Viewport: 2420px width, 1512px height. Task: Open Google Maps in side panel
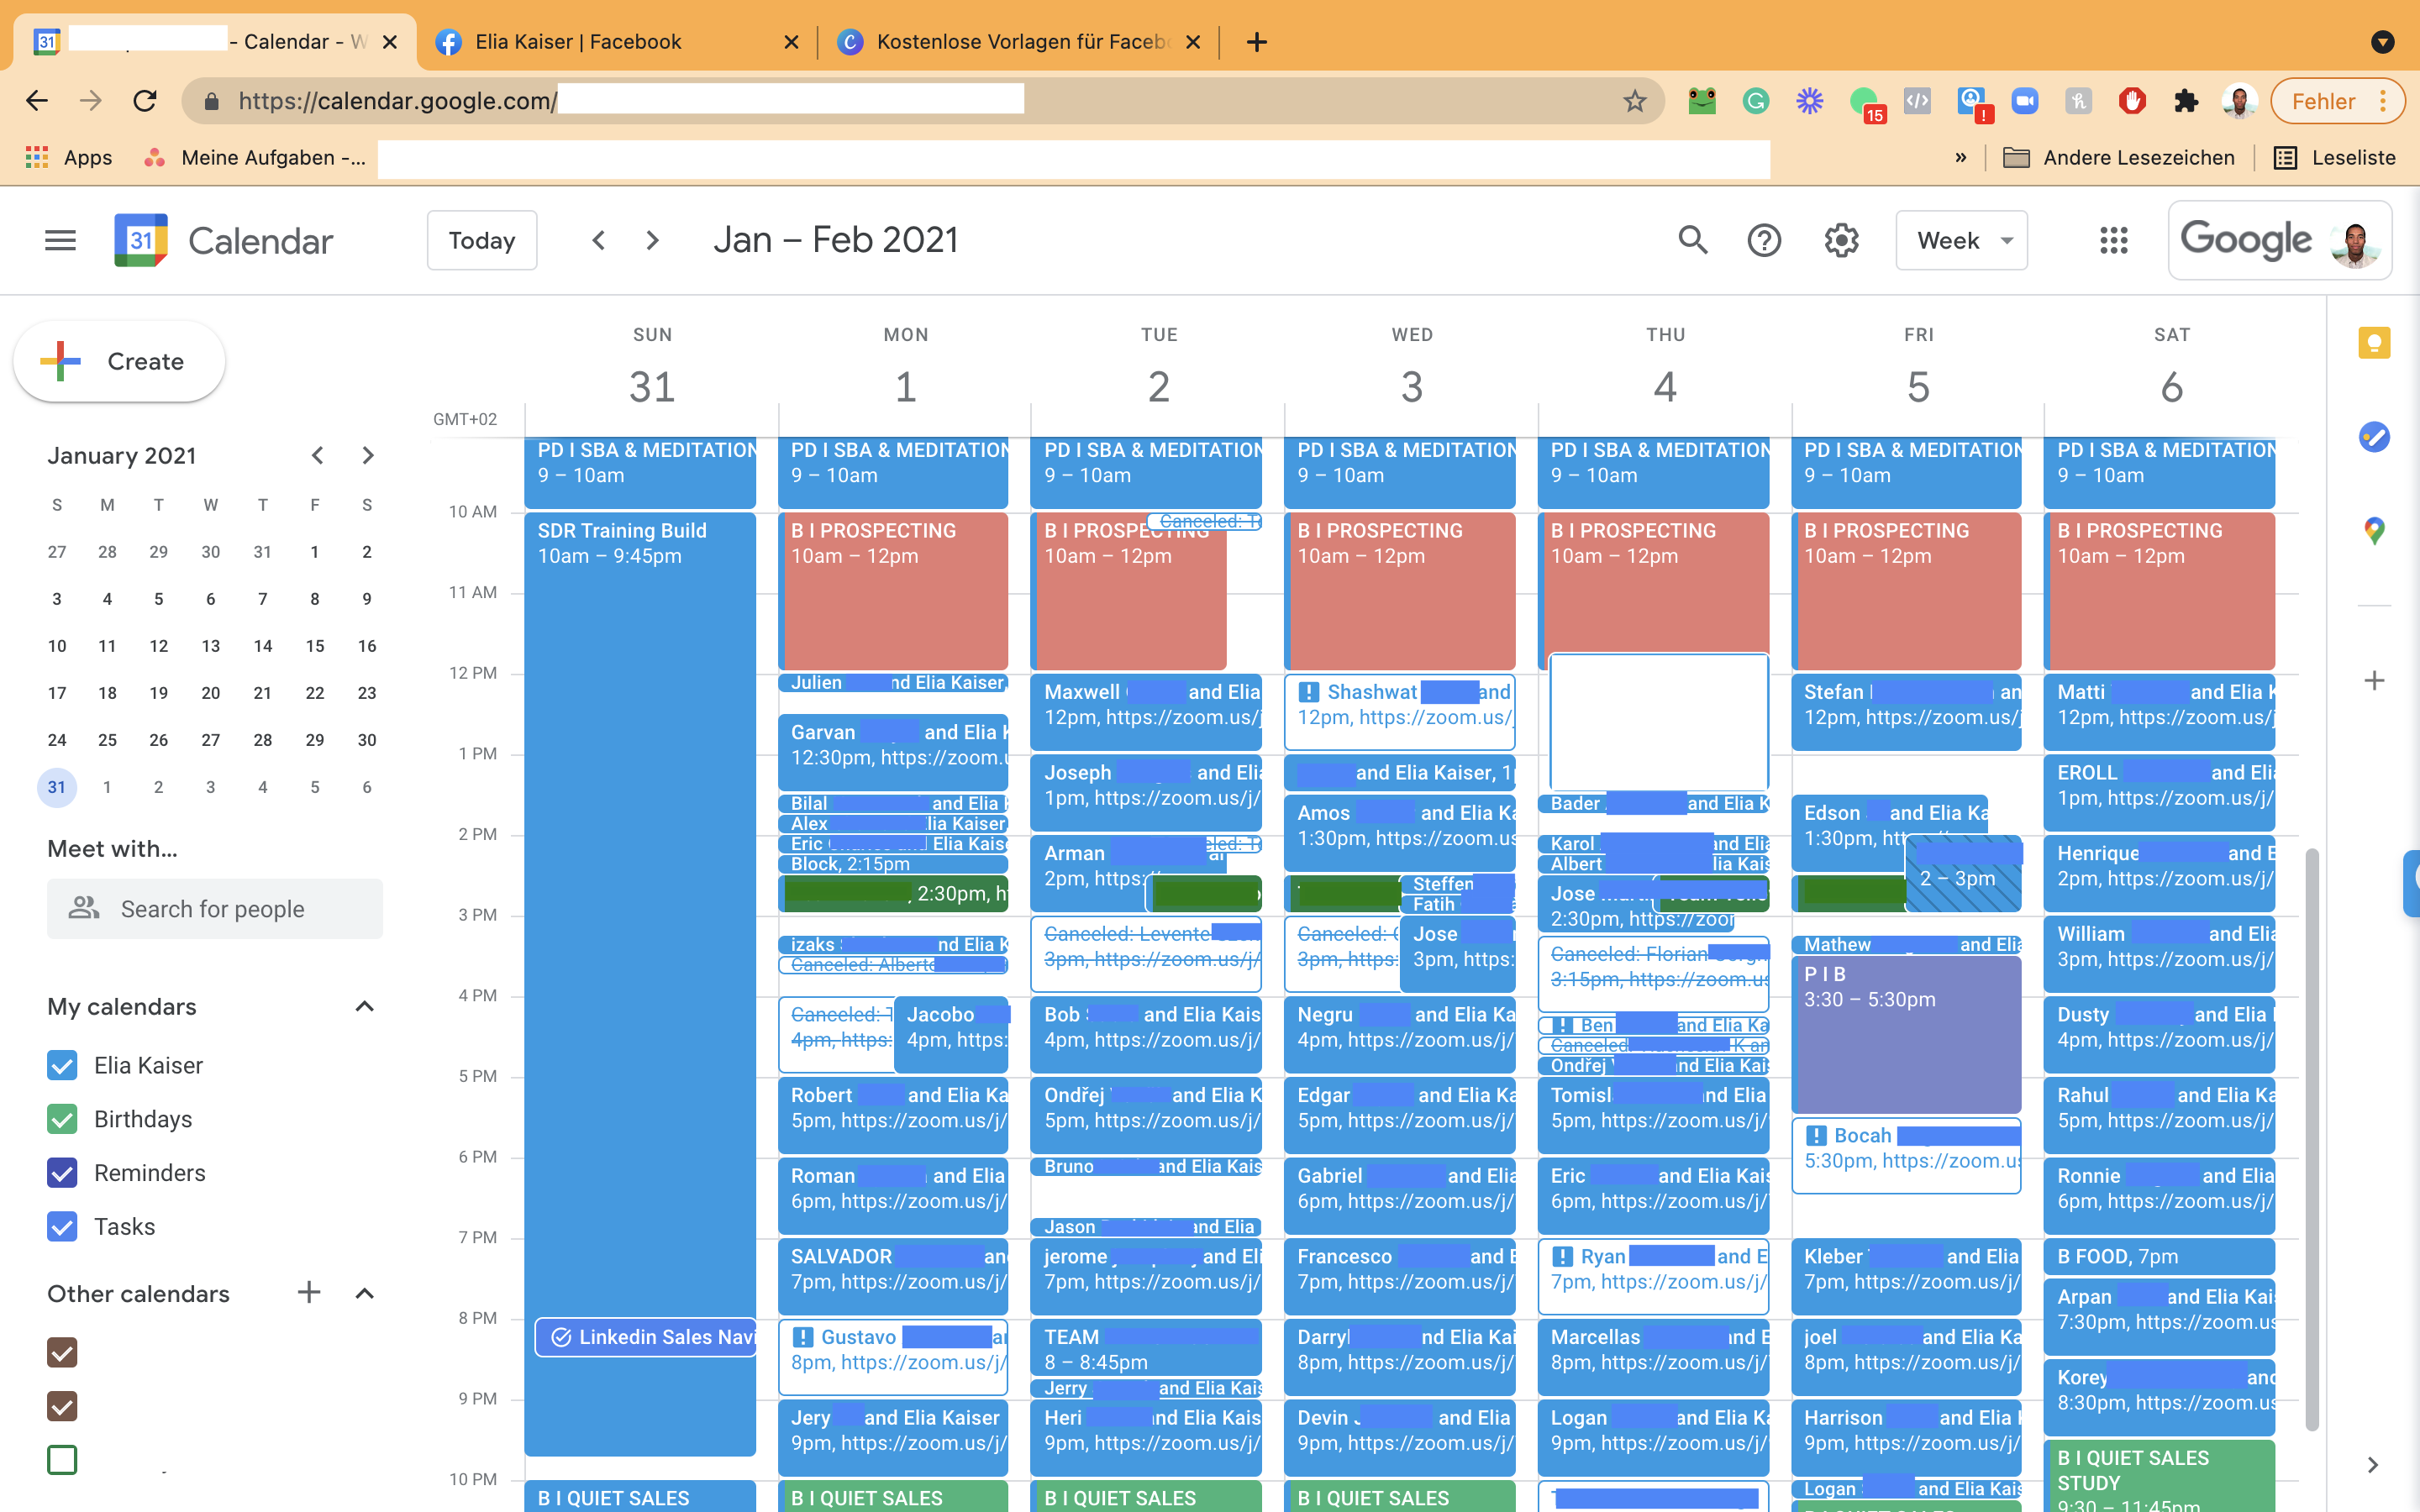pos(2374,530)
